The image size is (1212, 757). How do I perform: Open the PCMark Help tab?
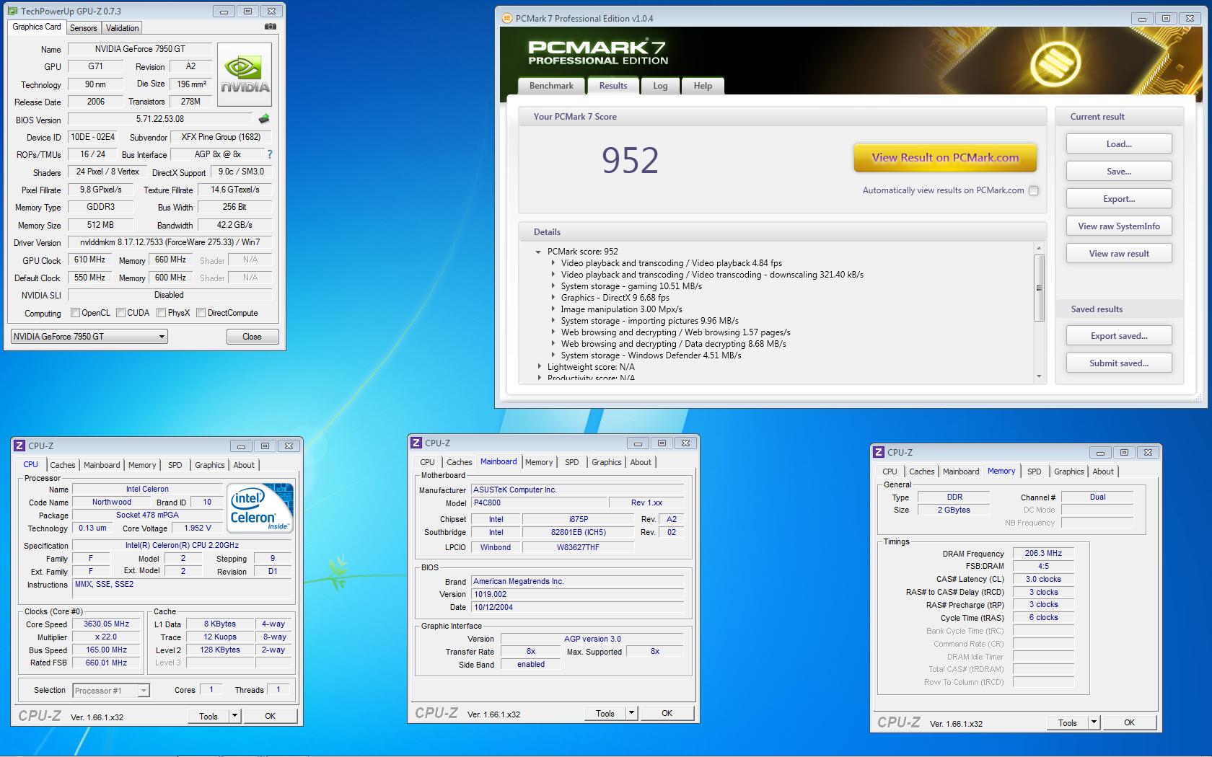[x=703, y=86]
